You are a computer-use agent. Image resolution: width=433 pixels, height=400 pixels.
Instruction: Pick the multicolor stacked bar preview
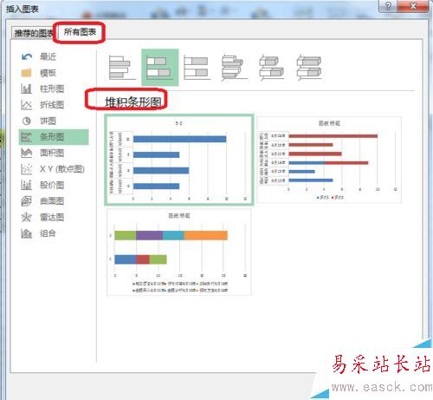point(179,252)
